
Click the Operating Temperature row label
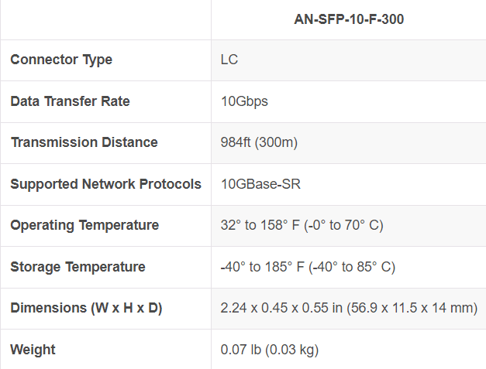click(x=84, y=225)
